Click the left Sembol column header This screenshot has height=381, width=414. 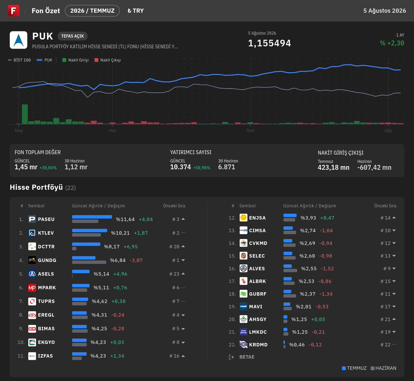pos(36,206)
